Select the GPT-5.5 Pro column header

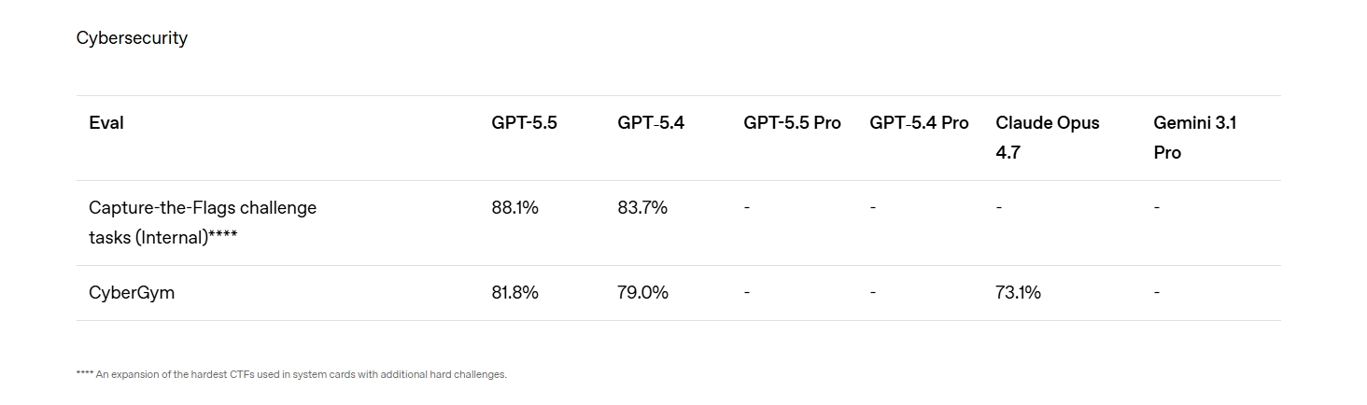click(792, 123)
